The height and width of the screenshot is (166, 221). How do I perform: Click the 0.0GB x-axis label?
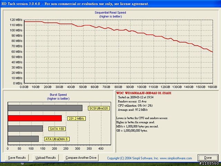24,87
